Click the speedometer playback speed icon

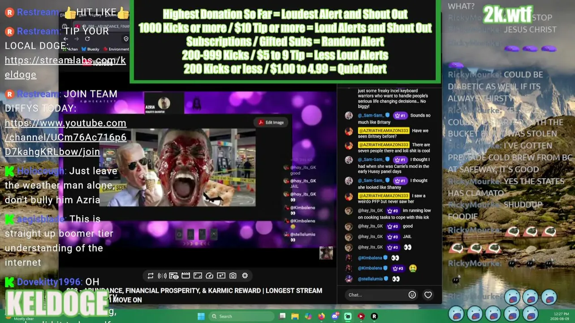pyautogui.click(x=209, y=276)
